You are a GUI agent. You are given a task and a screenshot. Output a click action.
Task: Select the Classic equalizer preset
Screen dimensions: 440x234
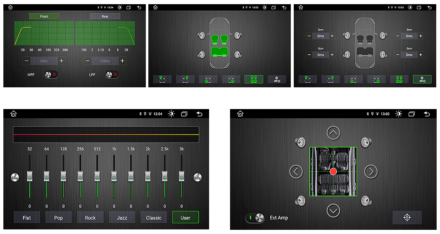pyautogui.click(x=154, y=217)
